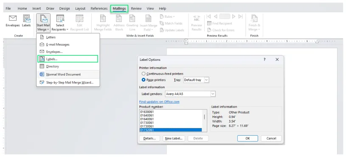Click OK in Label Options dialog
The image size is (346, 158).
click(x=248, y=138)
